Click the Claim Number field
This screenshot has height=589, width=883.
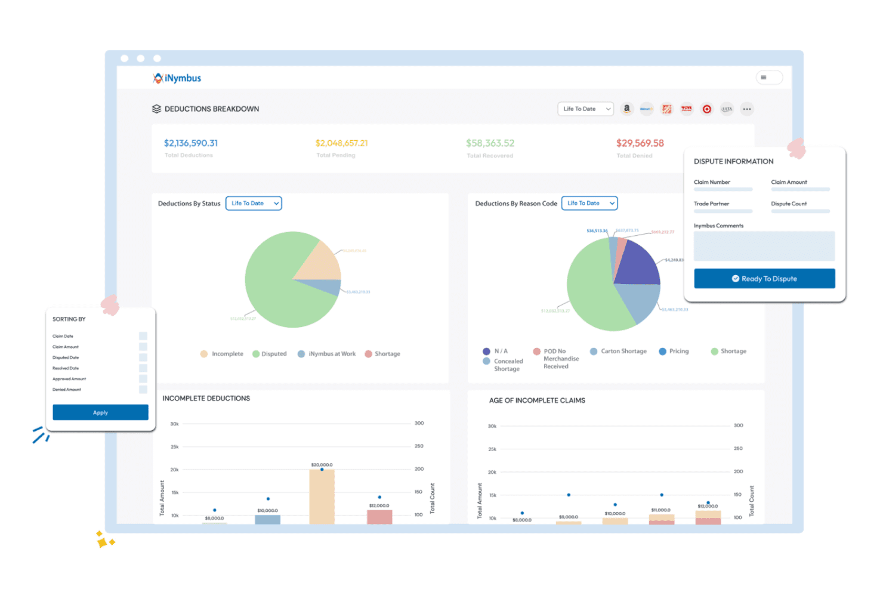click(723, 189)
